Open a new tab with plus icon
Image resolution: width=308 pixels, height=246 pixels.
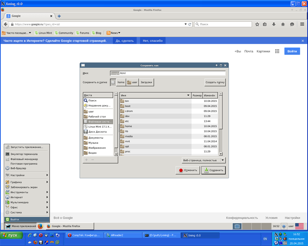click(x=59, y=16)
